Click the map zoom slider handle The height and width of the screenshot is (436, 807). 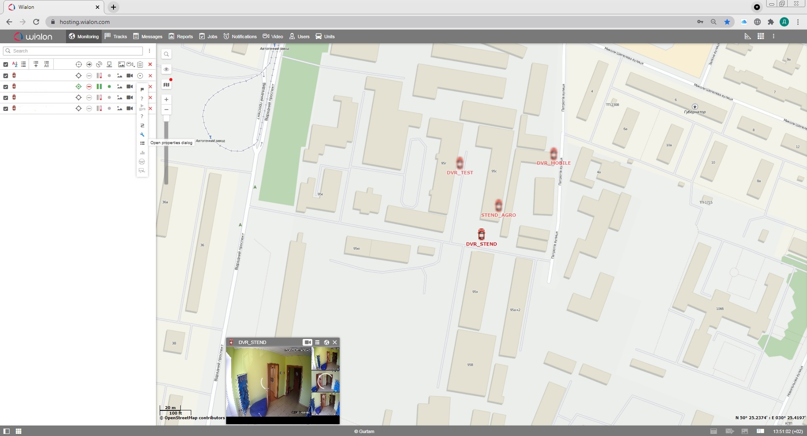(x=166, y=118)
